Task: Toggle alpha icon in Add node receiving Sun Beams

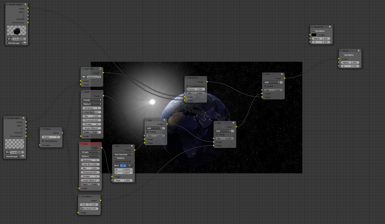Action: tap(233, 131)
